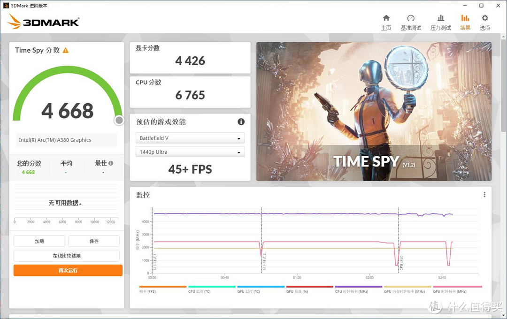Expand the Battlefield V game dropdown
This screenshot has height=319, width=507.
190,138
